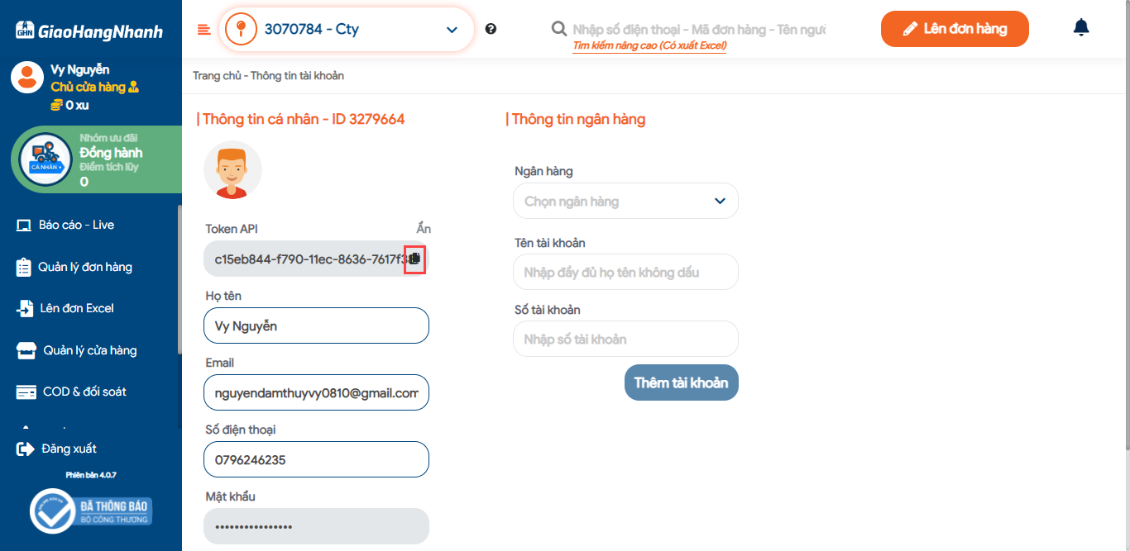Image resolution: width=1130 pixels, height=551 pixels.
Task: Log out via Đăng xuất
Action: [x=69, y=449]
